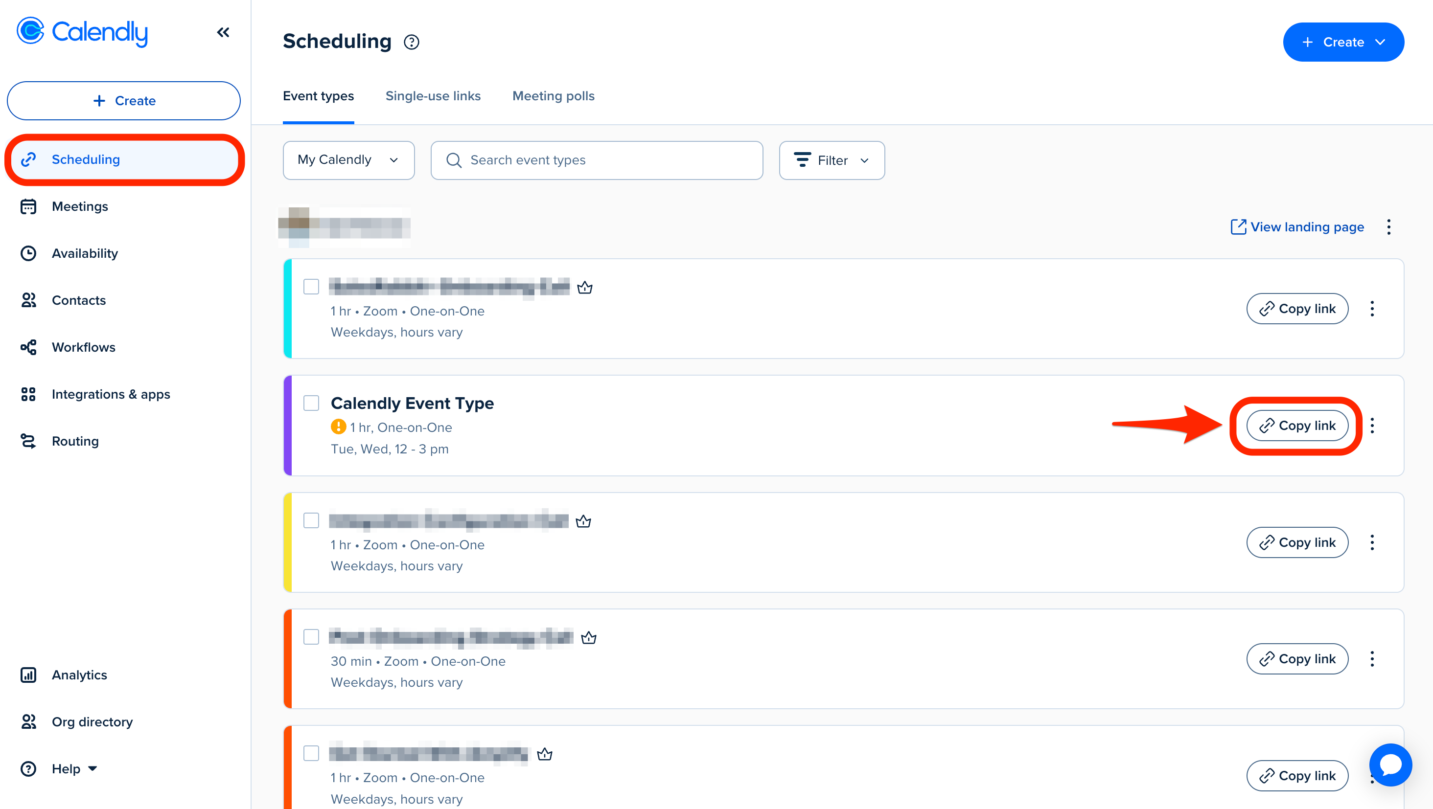
Task: Select the checkbox on the first event card
Action: [x=311, y=286]
